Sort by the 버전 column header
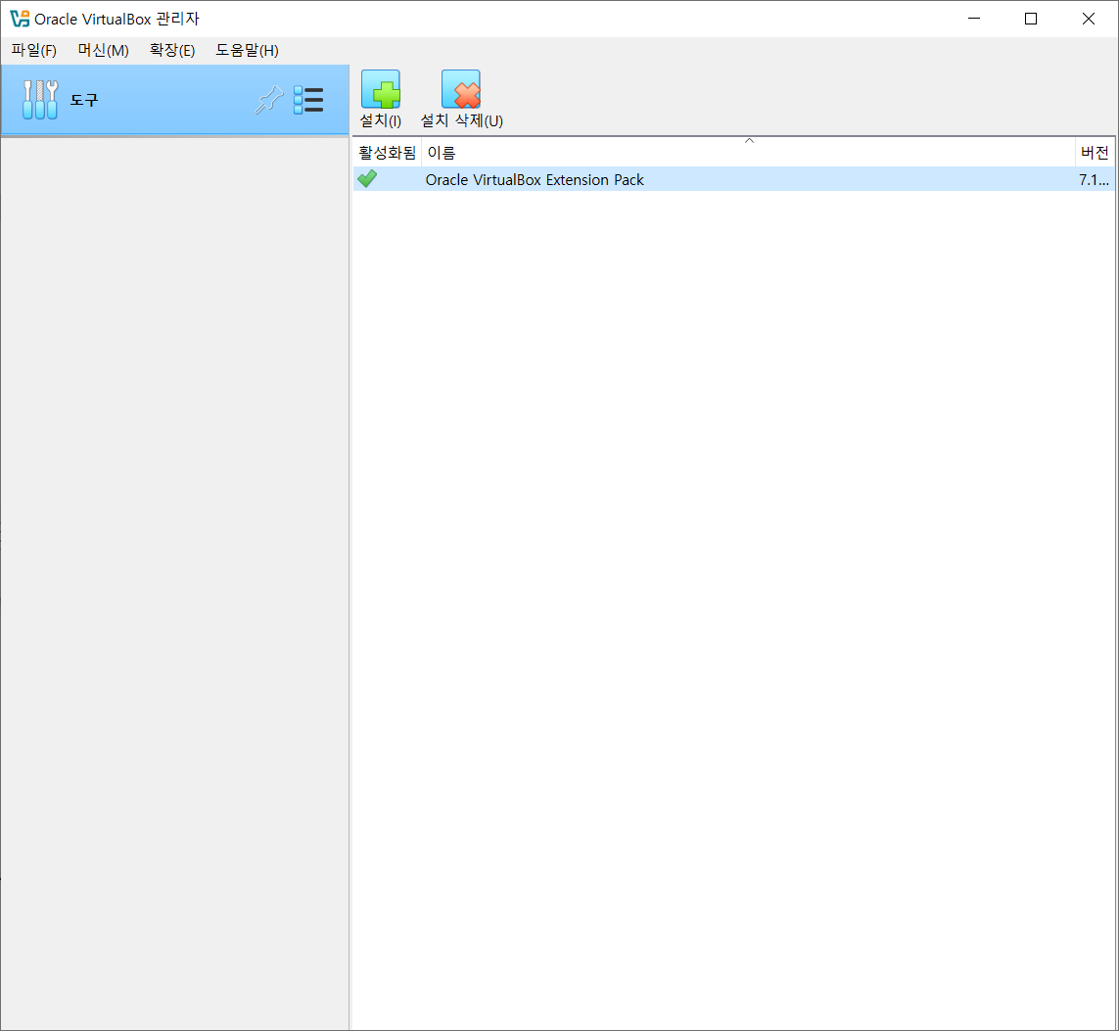This screenshot has height=1031, width=1119. (x=1094, y=153)
